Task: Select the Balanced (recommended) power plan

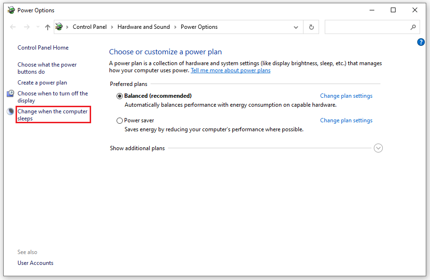Action: (x=119, y=96)
